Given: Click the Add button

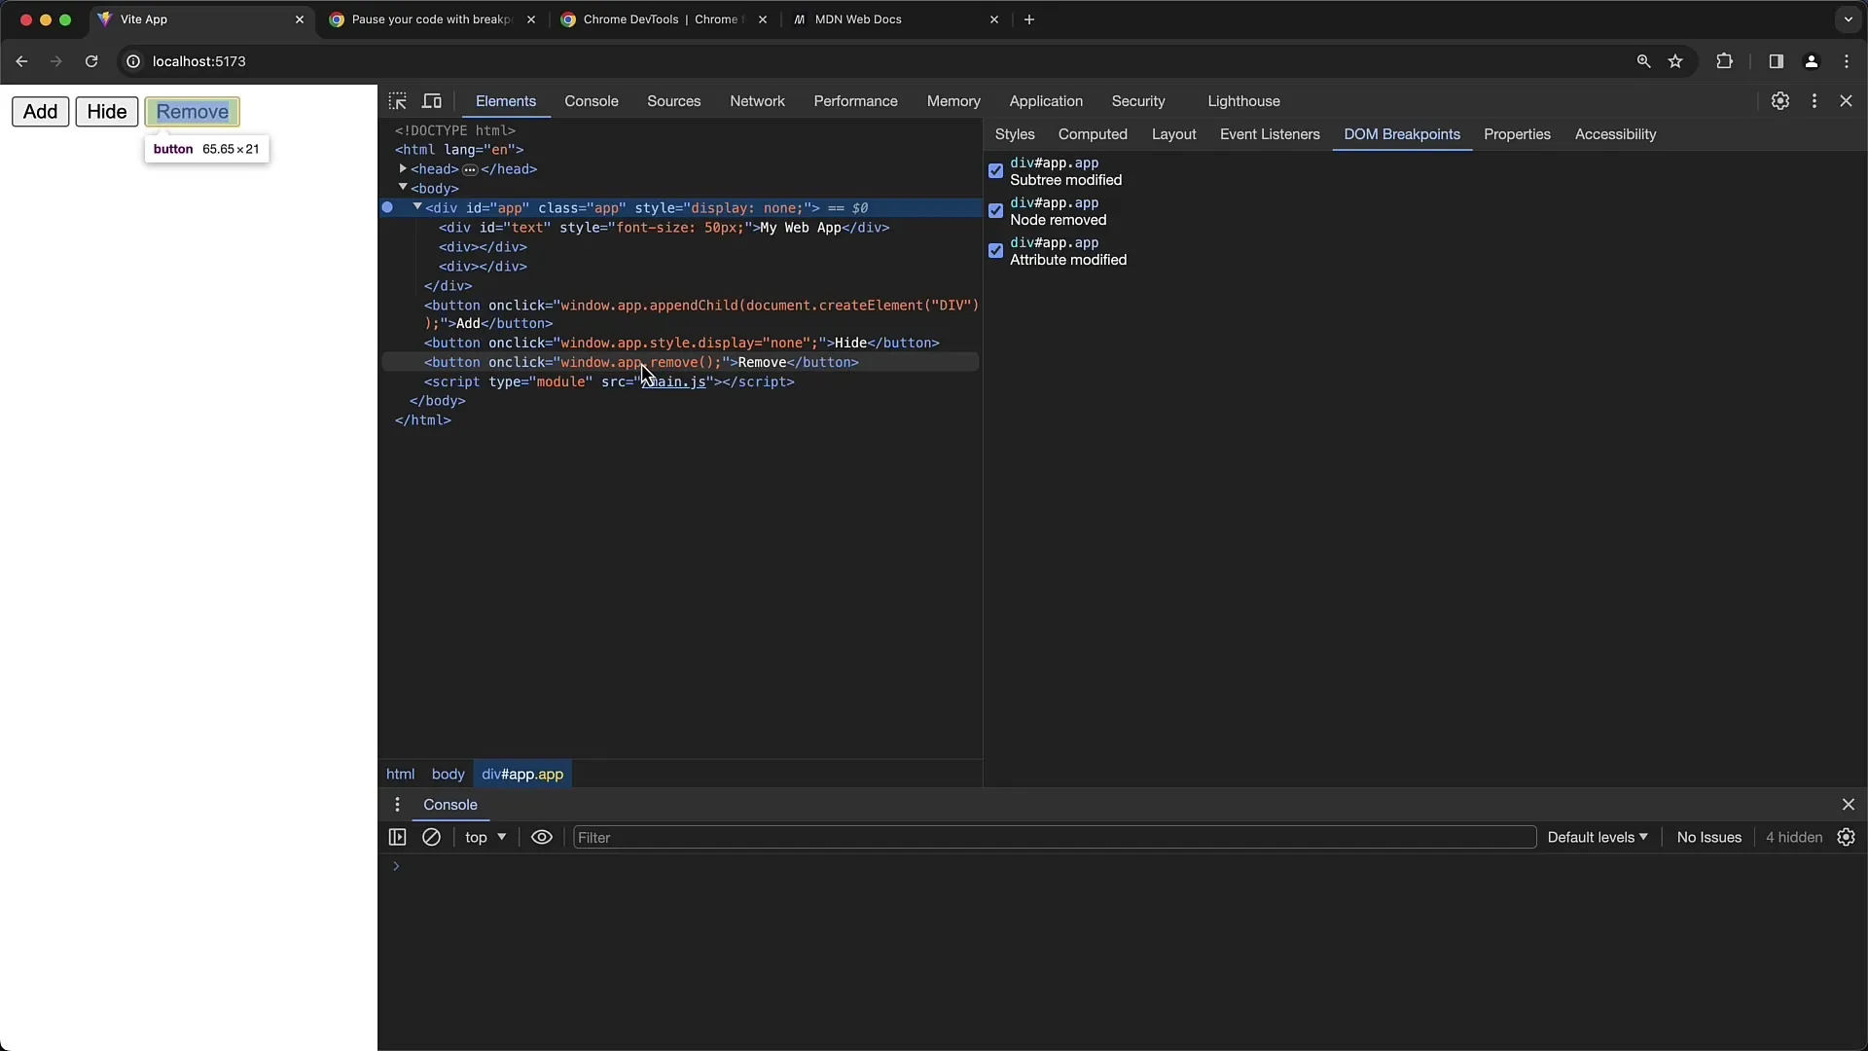Looking at the screenshot, I should coord(39,110).
